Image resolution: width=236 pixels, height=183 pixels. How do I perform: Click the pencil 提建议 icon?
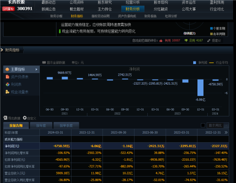coord(209,40)
